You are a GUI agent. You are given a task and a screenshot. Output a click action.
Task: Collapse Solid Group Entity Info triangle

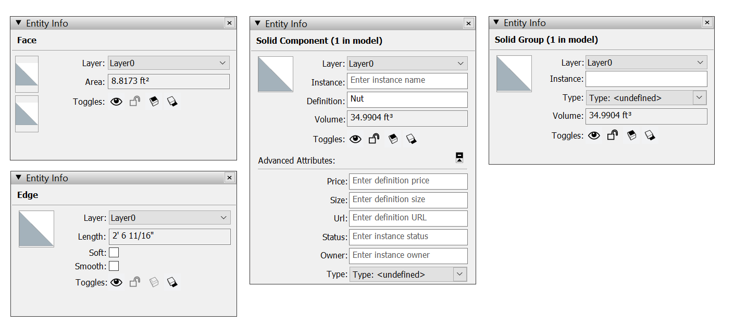(x=496, y=23)
